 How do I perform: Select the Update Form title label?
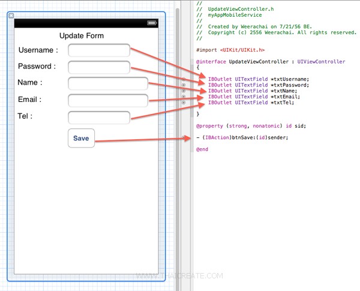click(82, 35)
